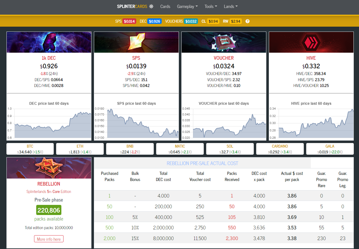This screenshot has width=359, height=249.
Task: Click the 11,500 voucher cost cell
Action: [200, 238]
